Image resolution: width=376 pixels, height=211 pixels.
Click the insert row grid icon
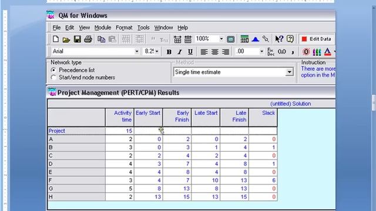pos(126,39)
